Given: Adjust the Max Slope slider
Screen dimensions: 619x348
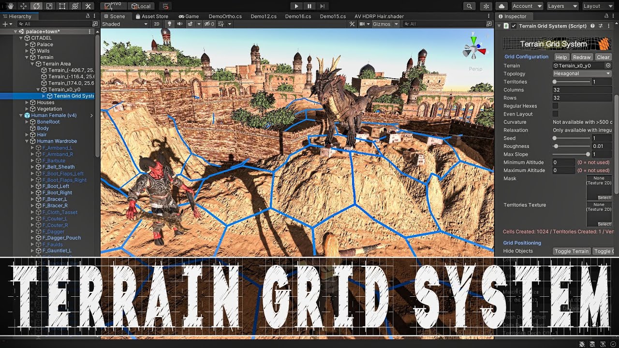Looking at the screenshot, I should pyautogui.click(x=572, y=154).
